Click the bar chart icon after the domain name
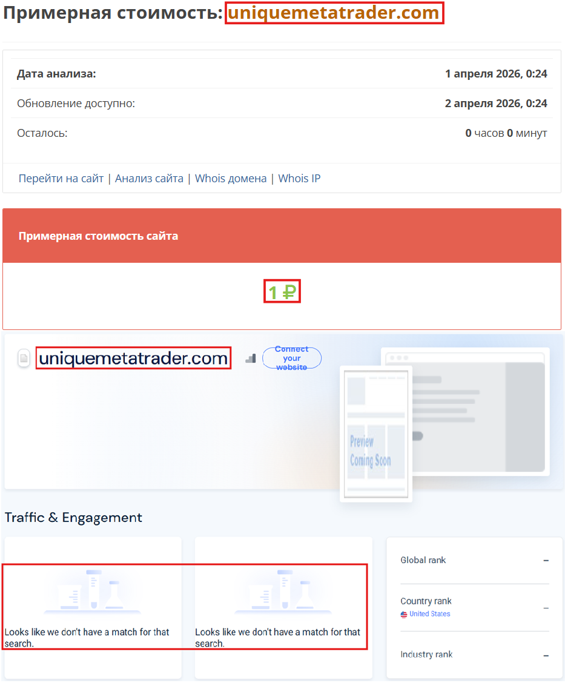This screenshot has width=565, height=683. pos(250,358)
